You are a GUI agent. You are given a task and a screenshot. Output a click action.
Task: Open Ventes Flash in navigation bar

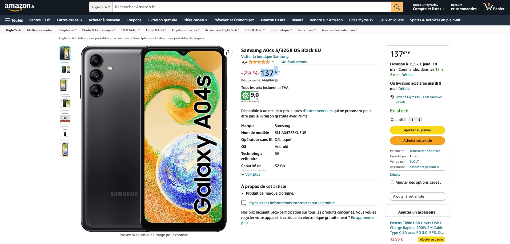(40, 20)
